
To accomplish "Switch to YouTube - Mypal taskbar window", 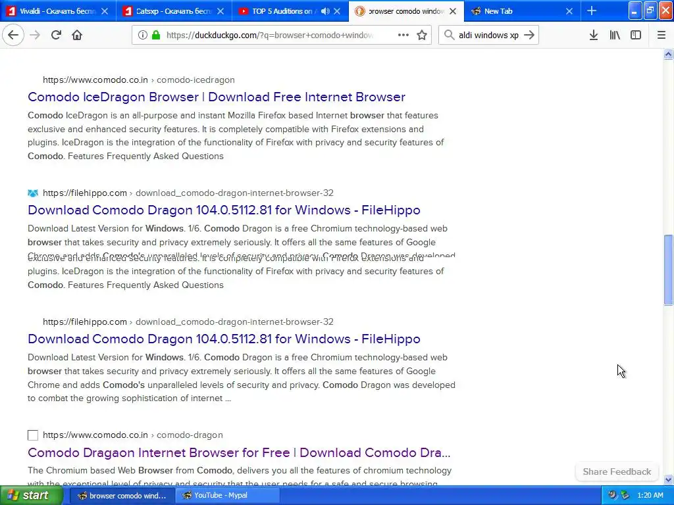I will (x=227, y=496).
